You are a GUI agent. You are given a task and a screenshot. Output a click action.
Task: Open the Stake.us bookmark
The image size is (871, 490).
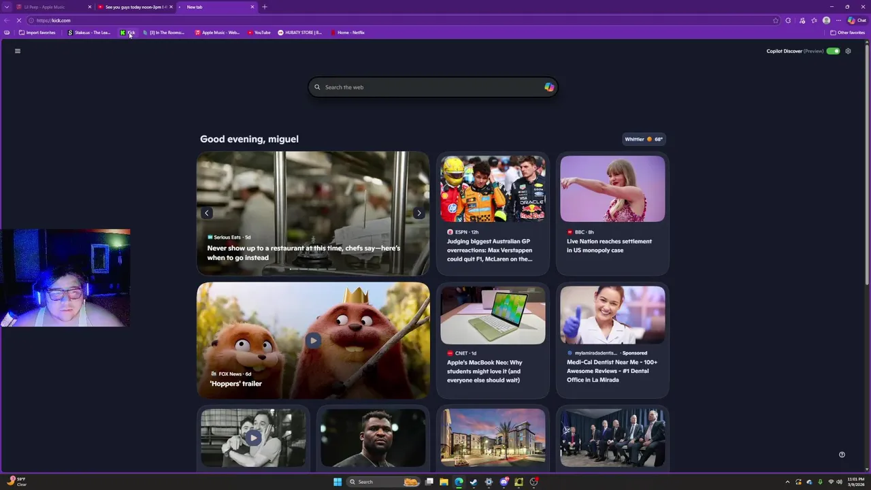click(x=89, y=33)
